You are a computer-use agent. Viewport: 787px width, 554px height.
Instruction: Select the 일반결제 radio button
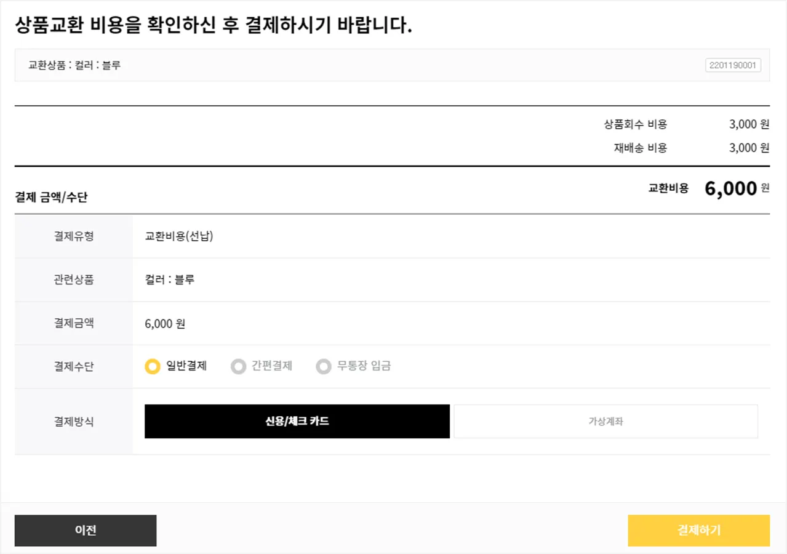pyautogui.click(x=153, y=366)
